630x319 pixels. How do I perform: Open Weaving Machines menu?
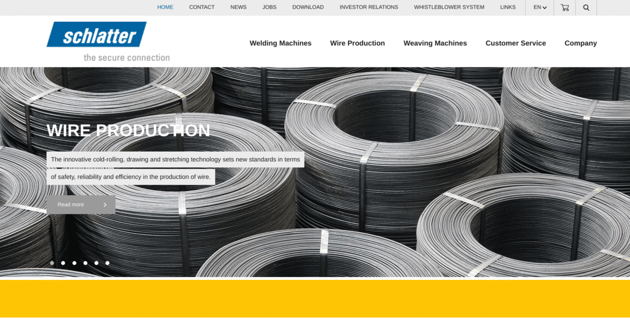tap(435, 43)
